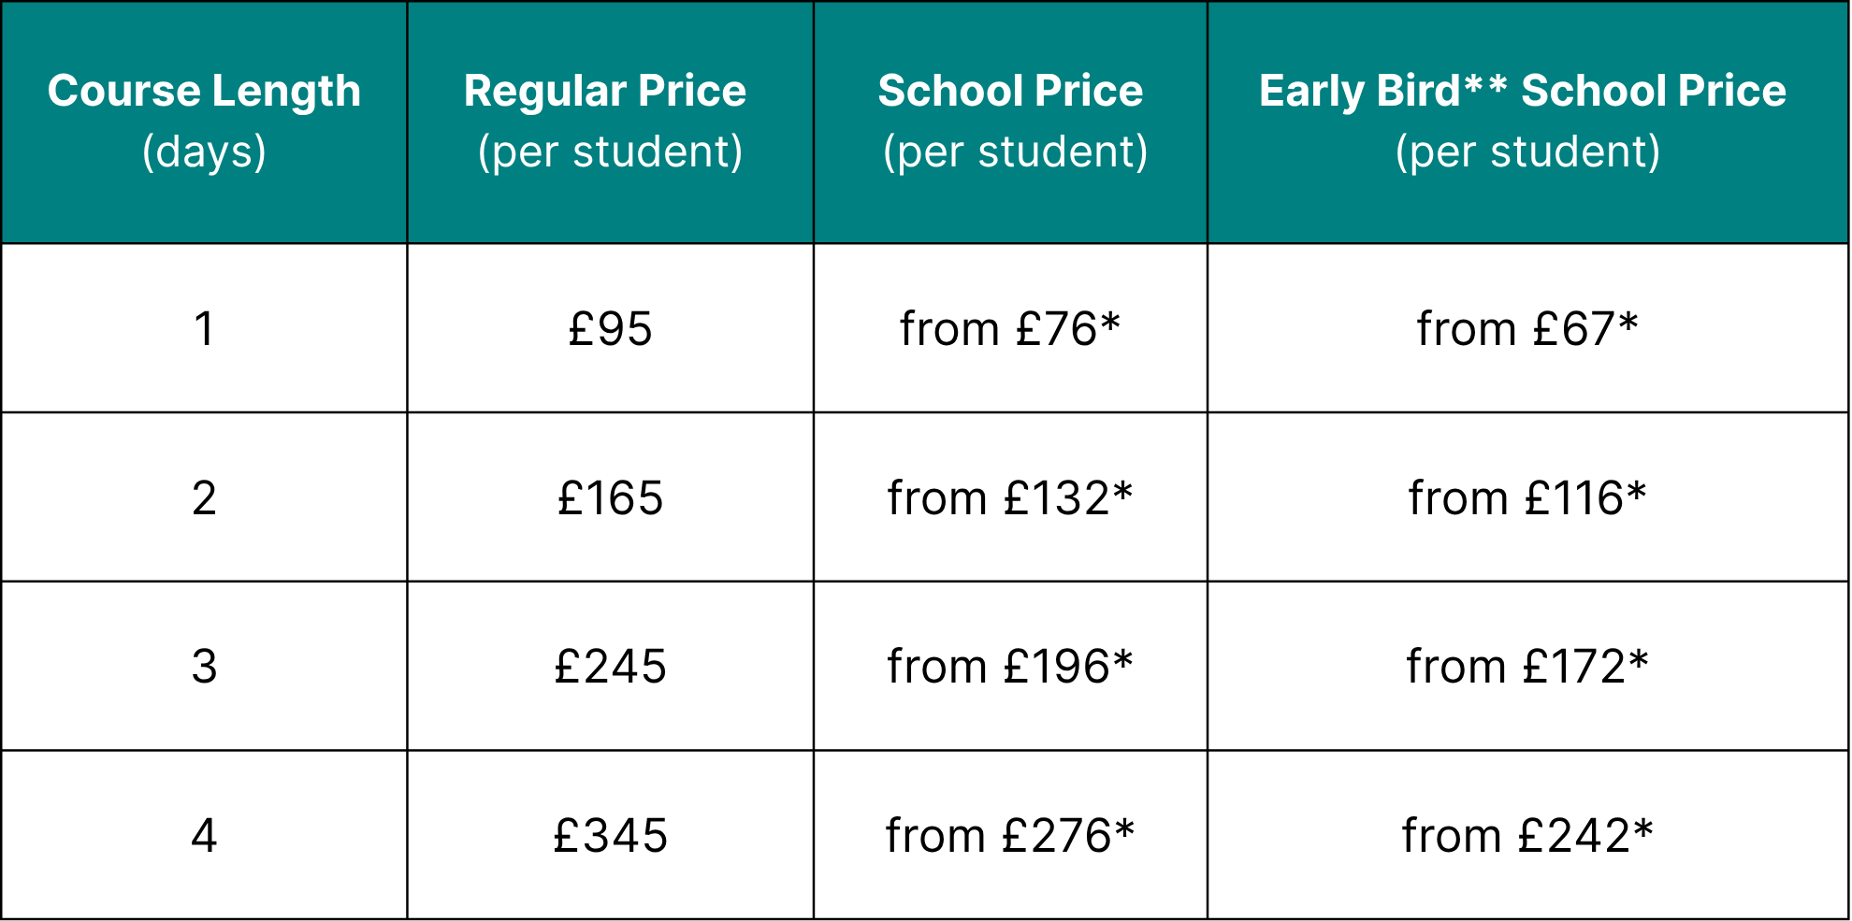This screenshot has height=921, width=1852.
Task: Select the £95 regular price cell
Action: (x=610, y=329)
